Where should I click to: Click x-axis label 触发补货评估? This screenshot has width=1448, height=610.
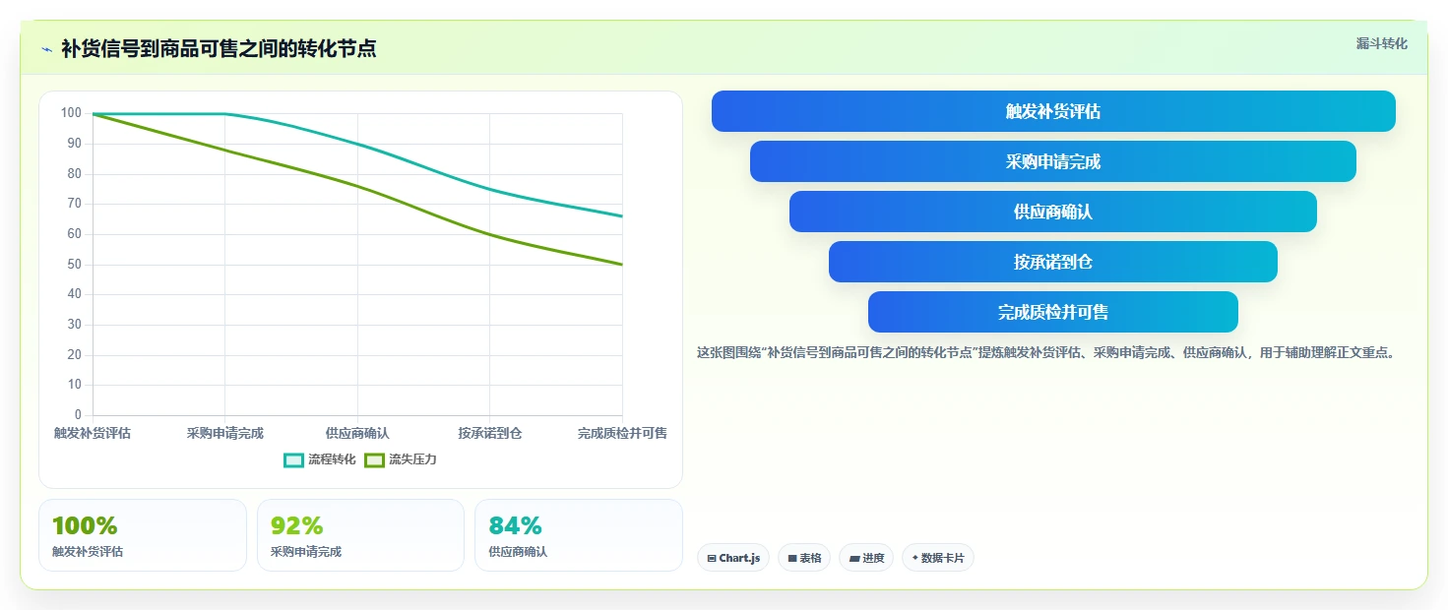[x=93, y=433]
